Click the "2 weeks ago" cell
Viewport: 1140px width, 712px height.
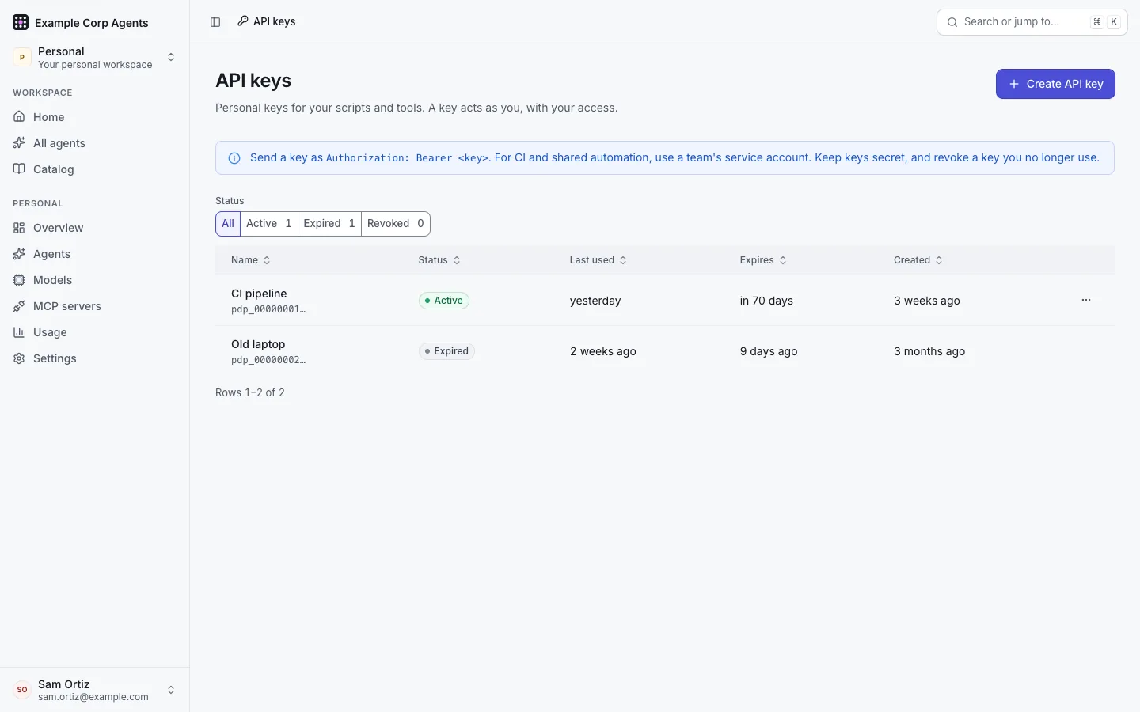click(x=603, y=351)
